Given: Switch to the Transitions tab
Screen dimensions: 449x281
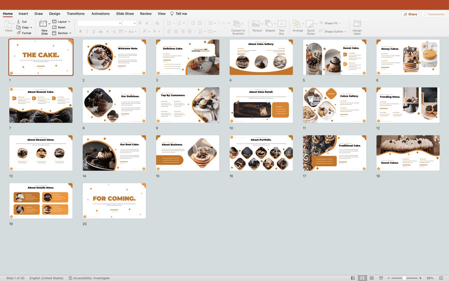Looking at the screenshot, I should pos(75,14).
